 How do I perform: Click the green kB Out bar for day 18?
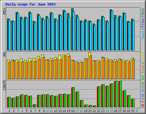click(x=82, y=103)
